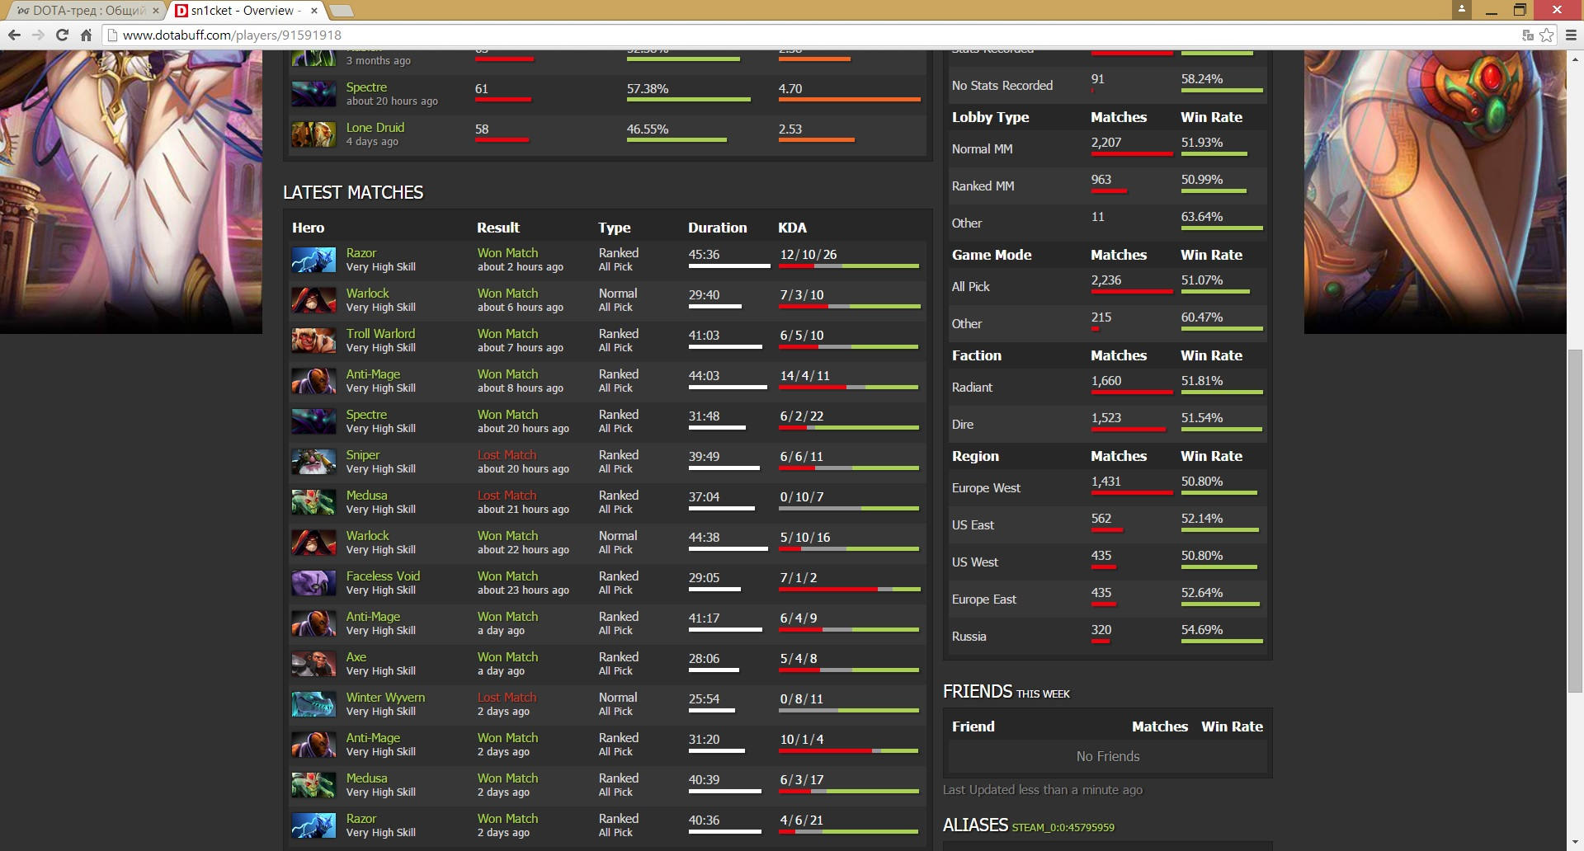Click Winter Wyvern hero thumbnail
The width and height of the screenshot is (1584, 851).
click(313, 704)
